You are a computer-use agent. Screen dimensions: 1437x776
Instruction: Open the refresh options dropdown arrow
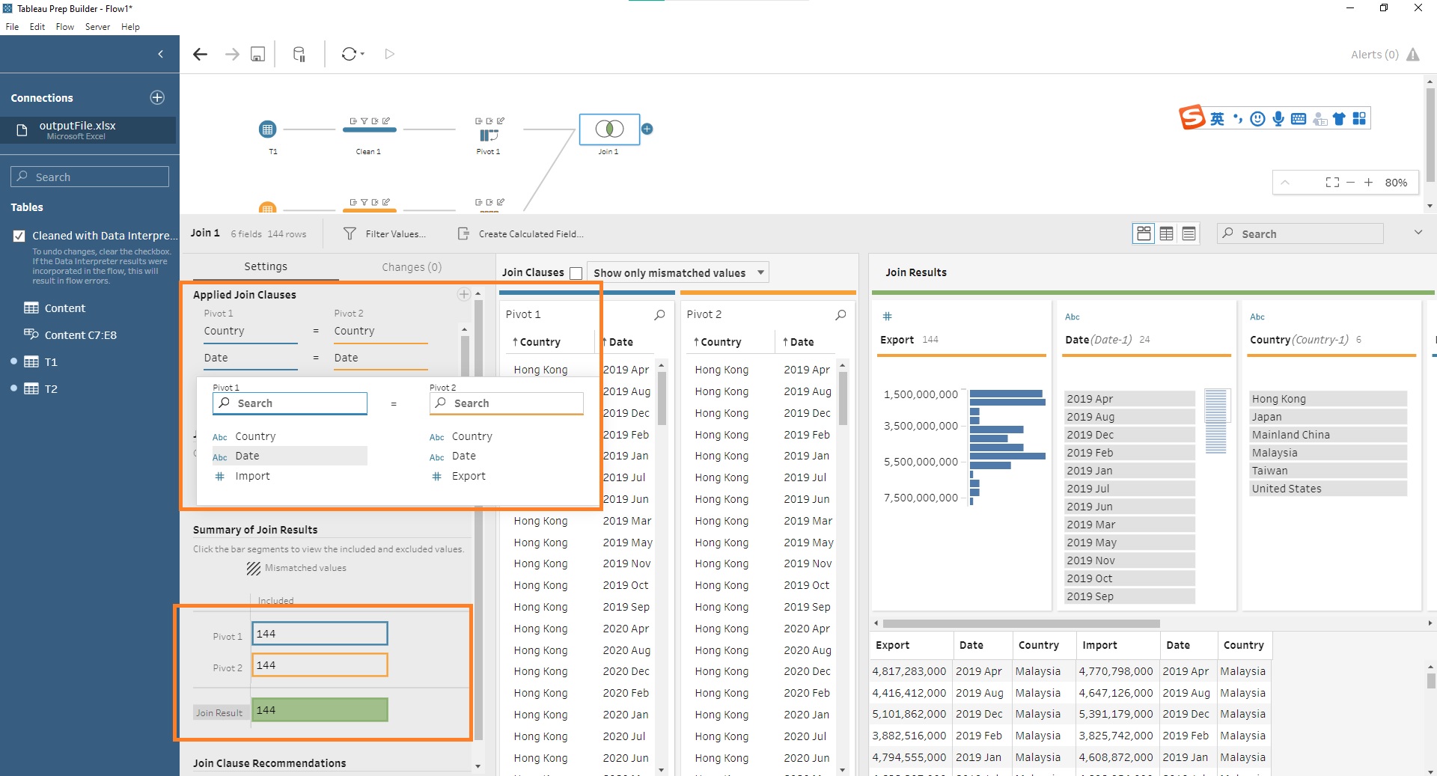(362, 54)
